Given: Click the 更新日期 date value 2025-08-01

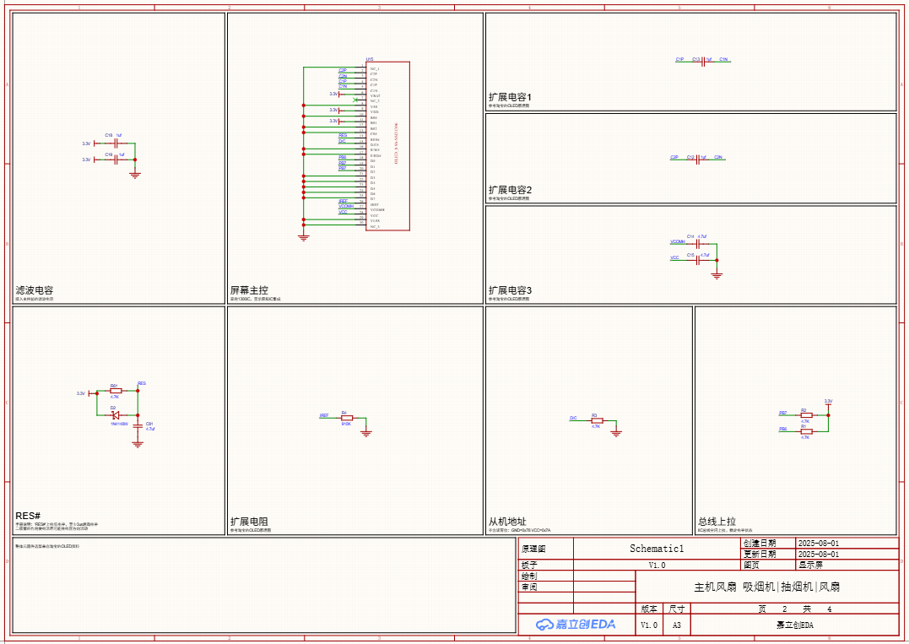Looking at the screenshot, I should pos(819,555).
